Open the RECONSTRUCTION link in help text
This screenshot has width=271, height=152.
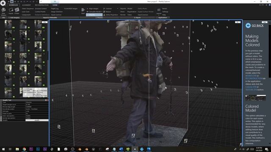pyautogui.click(x=254, y=79)
